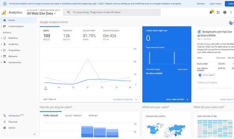Open the Last 7 days dropdown
The height and width of the screenshot is (139, 234).
(49, 99)
